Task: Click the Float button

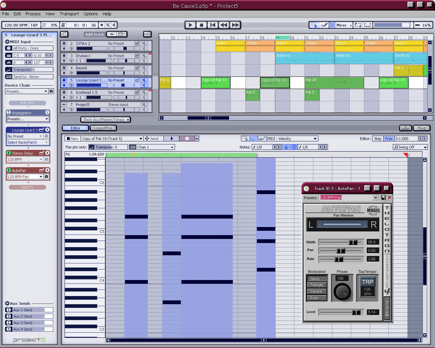Action: (x=422, y=128)
